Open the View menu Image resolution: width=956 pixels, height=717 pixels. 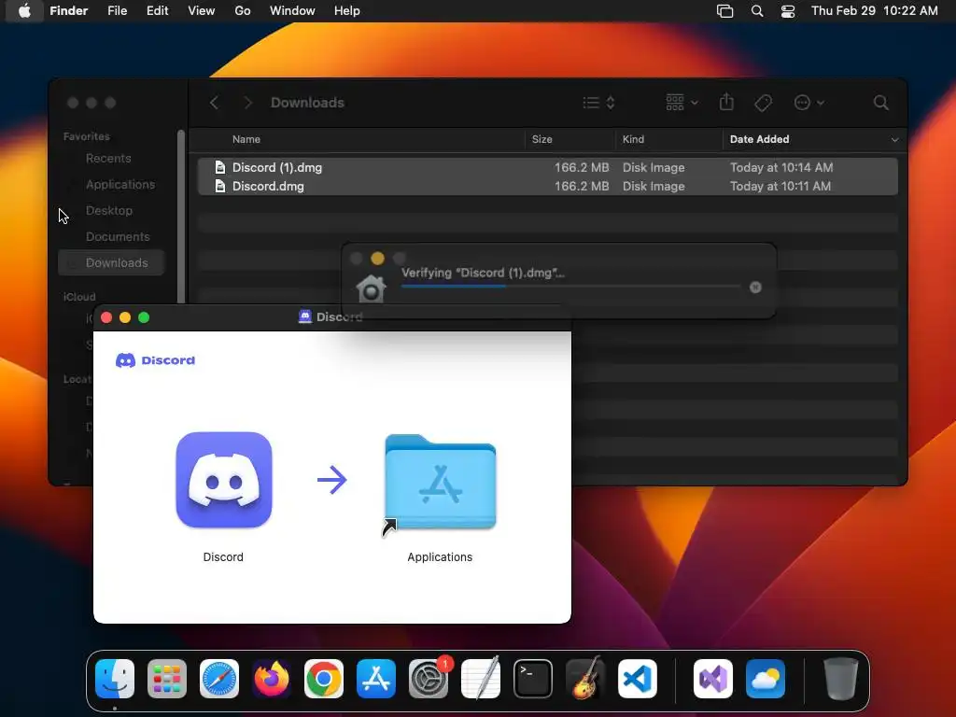[202, 11]
